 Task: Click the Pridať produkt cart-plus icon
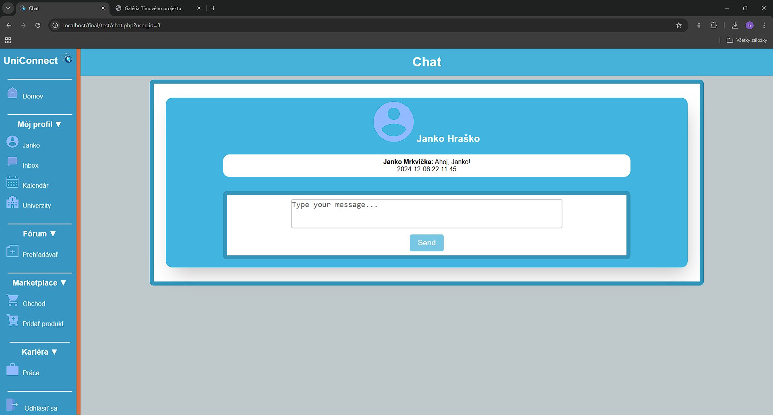click(x=12, y=320)
